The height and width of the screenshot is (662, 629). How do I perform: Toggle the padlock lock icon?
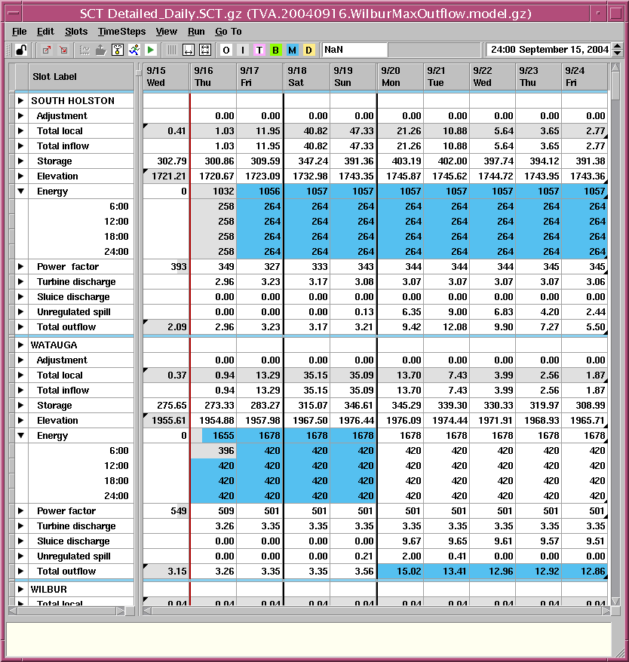coord(21,51)
